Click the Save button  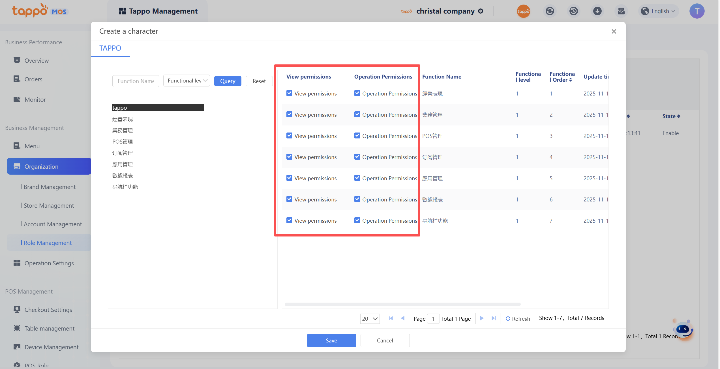pos(331,340)
